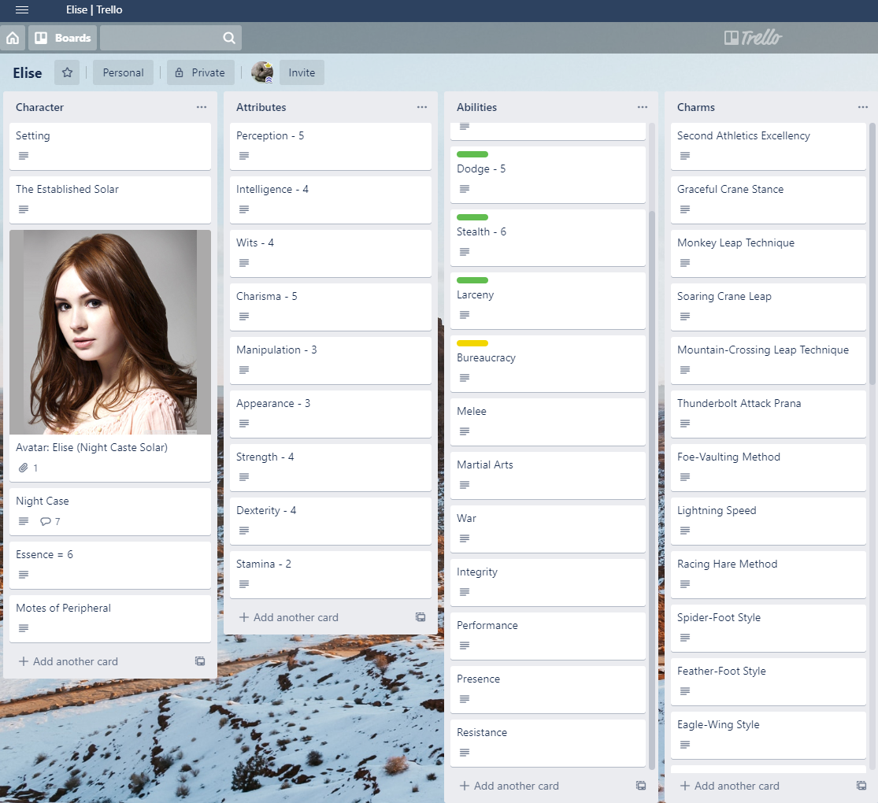Add another card to the Abilities list
The width and height of the screenshot is (878, 803).
click(x=509, y=786)
